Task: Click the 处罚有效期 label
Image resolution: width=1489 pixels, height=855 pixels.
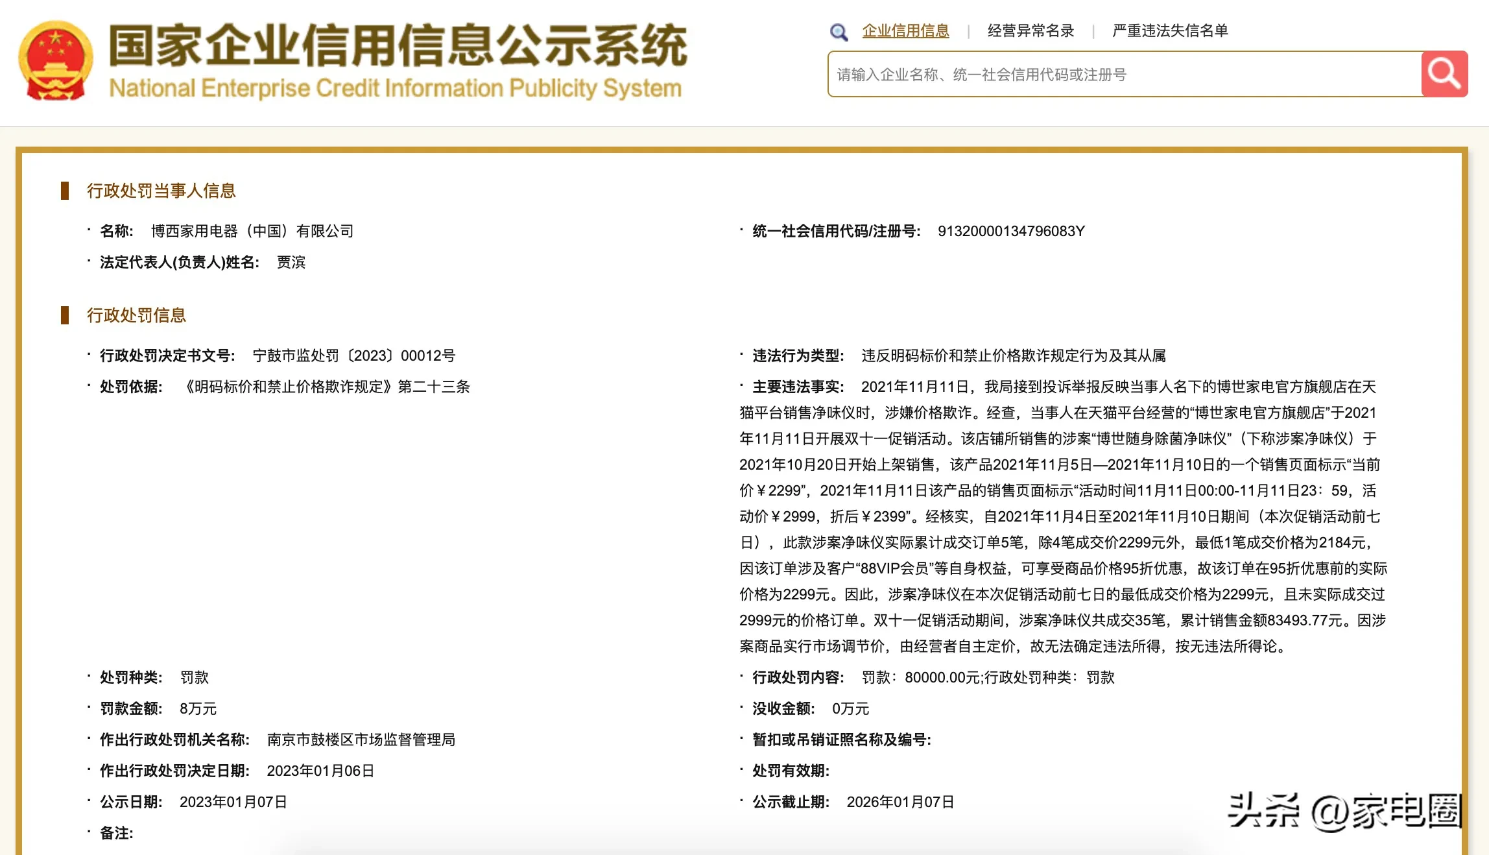Action: pyautogui.click(x=791, y=771)
